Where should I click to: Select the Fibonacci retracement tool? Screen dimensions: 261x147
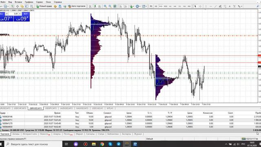point(225,7)
